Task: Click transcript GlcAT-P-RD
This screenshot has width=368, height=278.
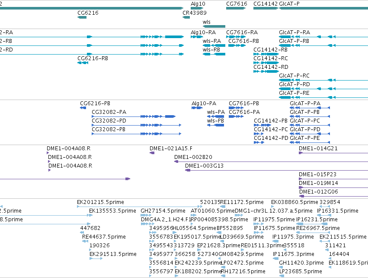Action: tap(294, 84)
